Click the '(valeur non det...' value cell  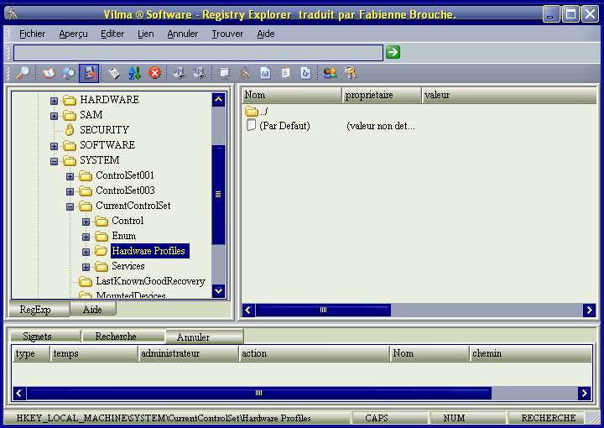pos(381,126)
